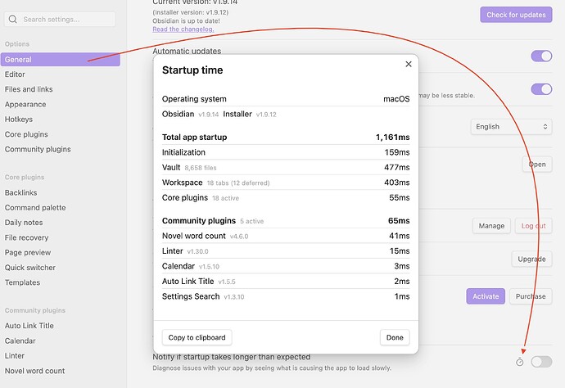Select the Community plugins 5 active row
Image resolution: width=565 pixels, height=388 pixels.
(x=286, y=220)
